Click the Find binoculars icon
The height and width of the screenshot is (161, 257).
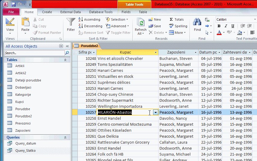point(197,22)
